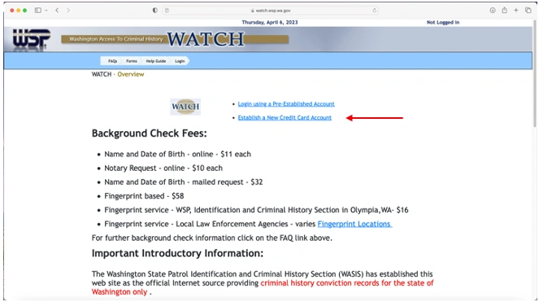
Task: Click the Share icon in Safari toolbar
Action: click(504, 10)
